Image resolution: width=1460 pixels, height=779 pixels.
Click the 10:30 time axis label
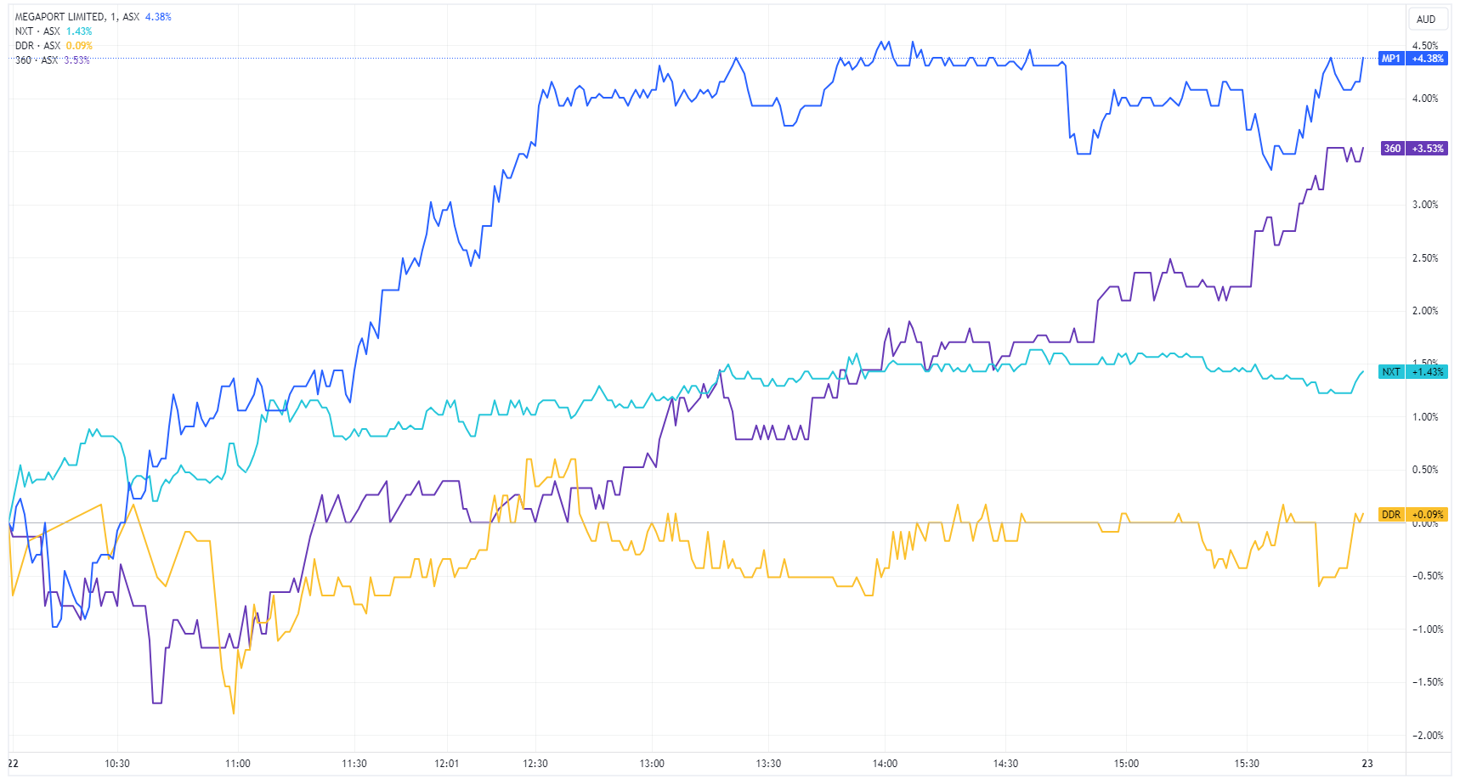pos(117,764)
